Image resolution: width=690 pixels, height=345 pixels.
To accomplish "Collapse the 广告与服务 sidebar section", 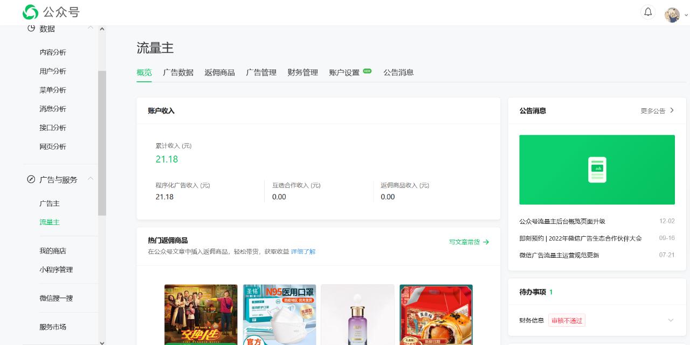I will tap(91, 179).
